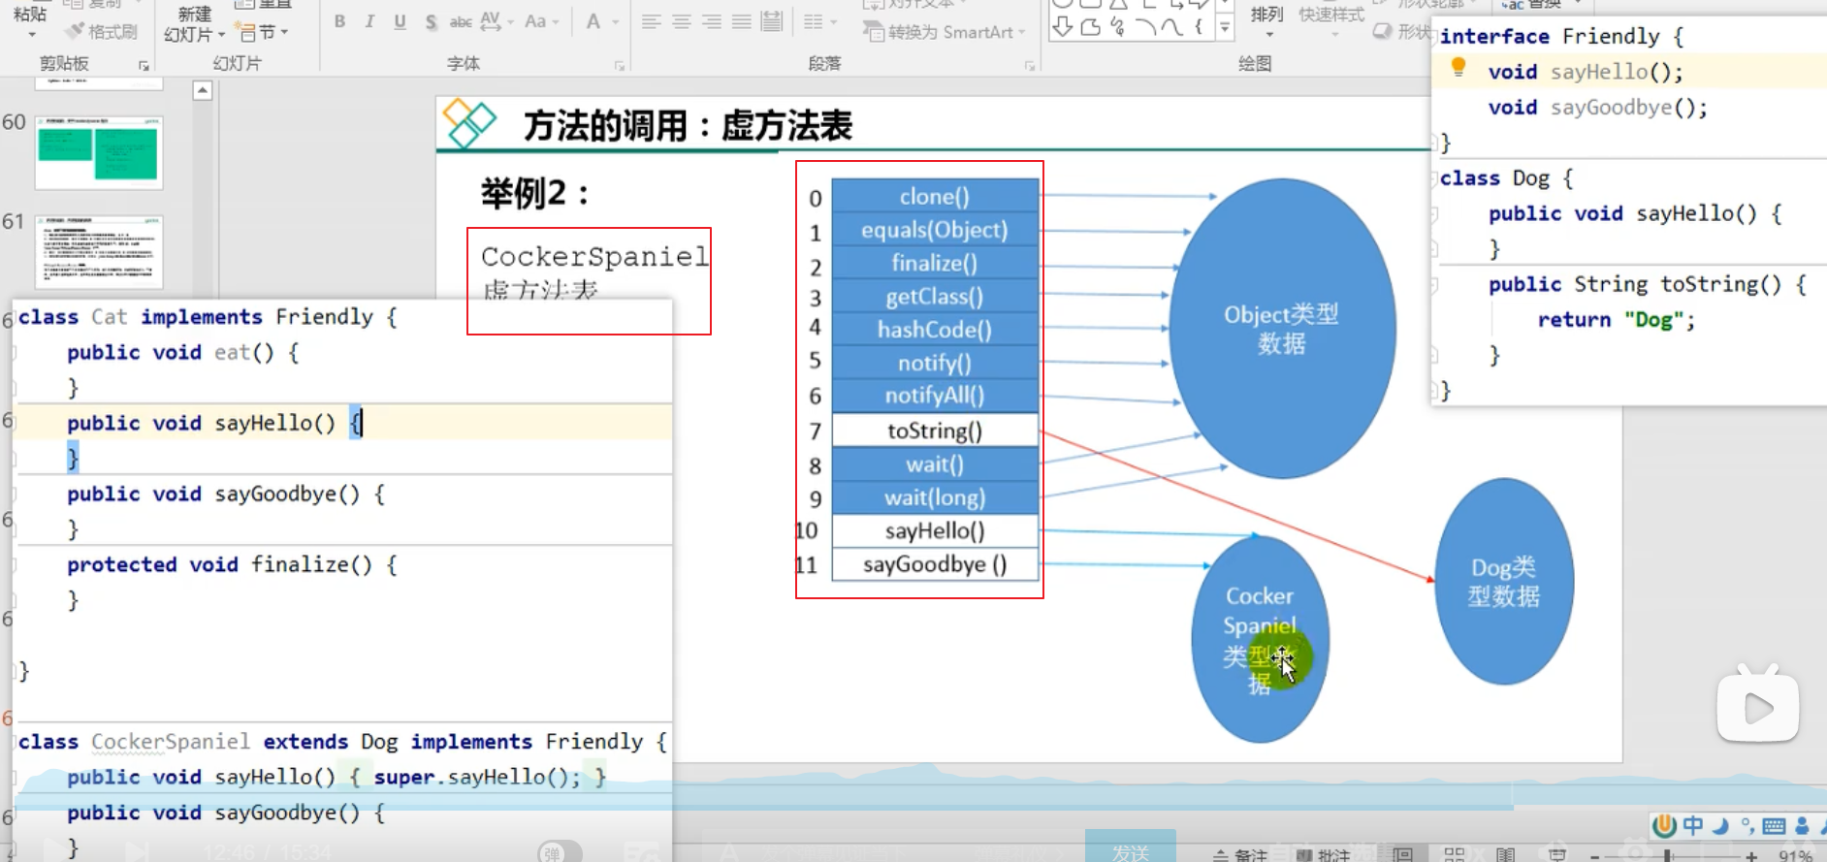1827x862 pixels.
Task: Click the underline U icon
Action: [400, 21]
